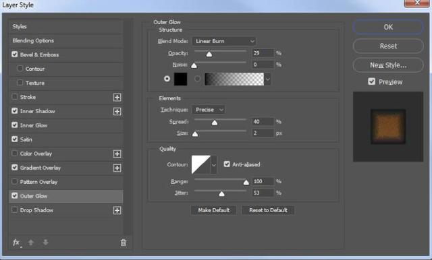Uncheck the Outer Glow checkbox
This screenshot has width=432, height=260.
[15, 196]
